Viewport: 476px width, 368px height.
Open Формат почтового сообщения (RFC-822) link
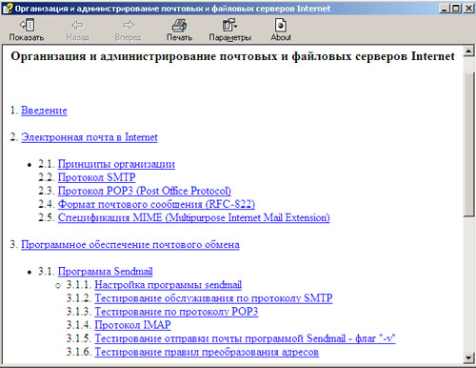click(x=156, y=204)
